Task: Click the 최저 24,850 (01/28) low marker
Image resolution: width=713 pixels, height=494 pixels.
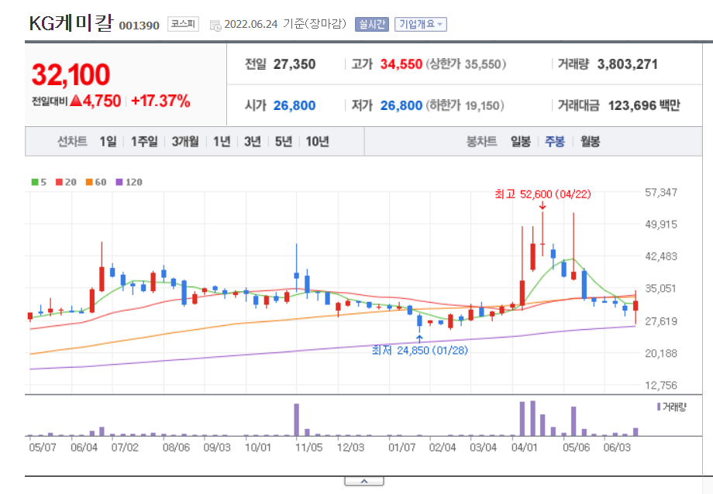Action: click(420, 351)
